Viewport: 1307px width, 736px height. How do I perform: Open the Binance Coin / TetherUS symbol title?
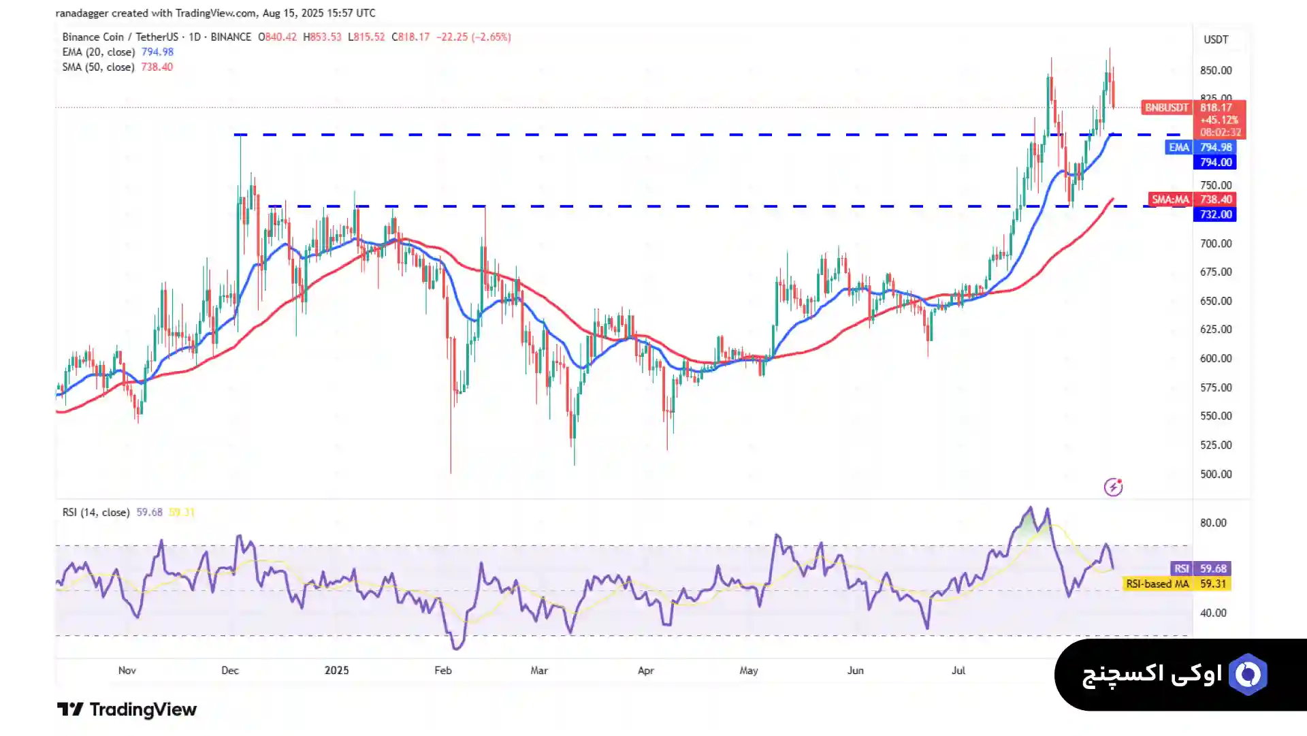pyautogui.click(x=120, y=37)
